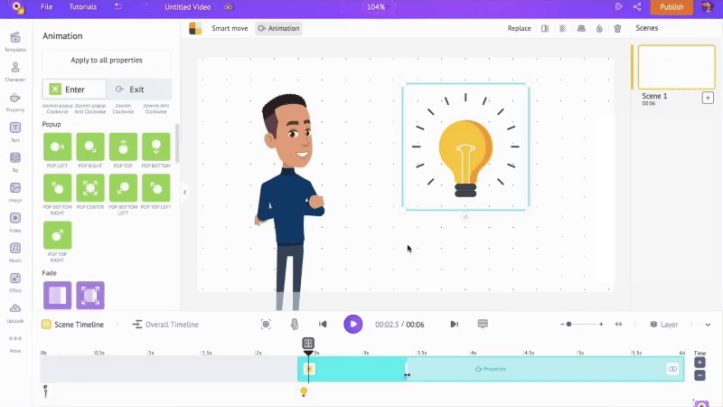The image size is (723, 407).
Task: Switch to the Overall Timeline tab
Action: click(165, 325)
